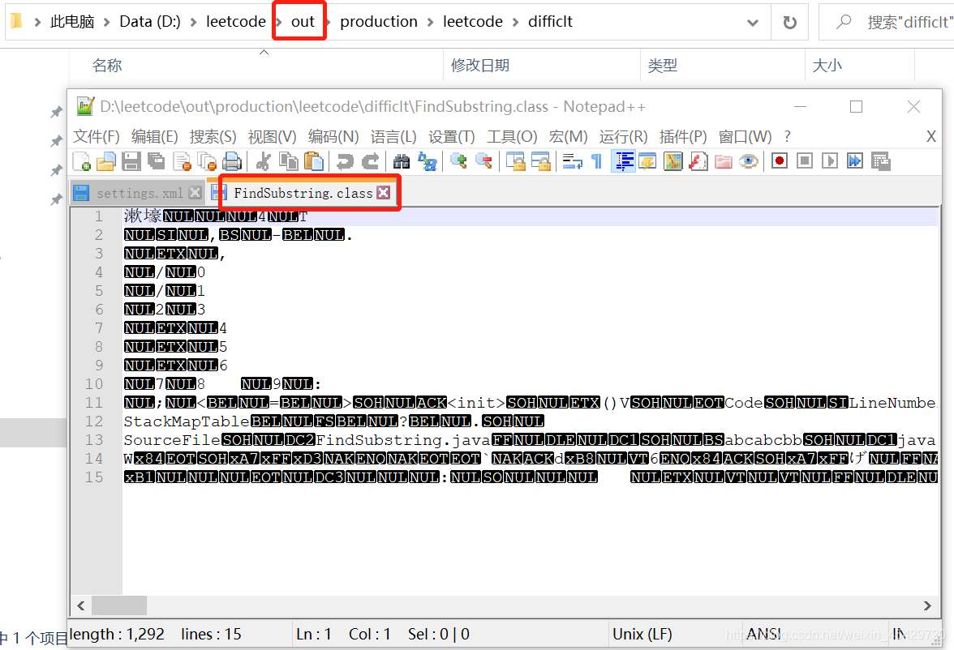This screenshot has width=954, height=650.
Task: Click the Save All toolbar icon
Action: (x=157, y=161)
